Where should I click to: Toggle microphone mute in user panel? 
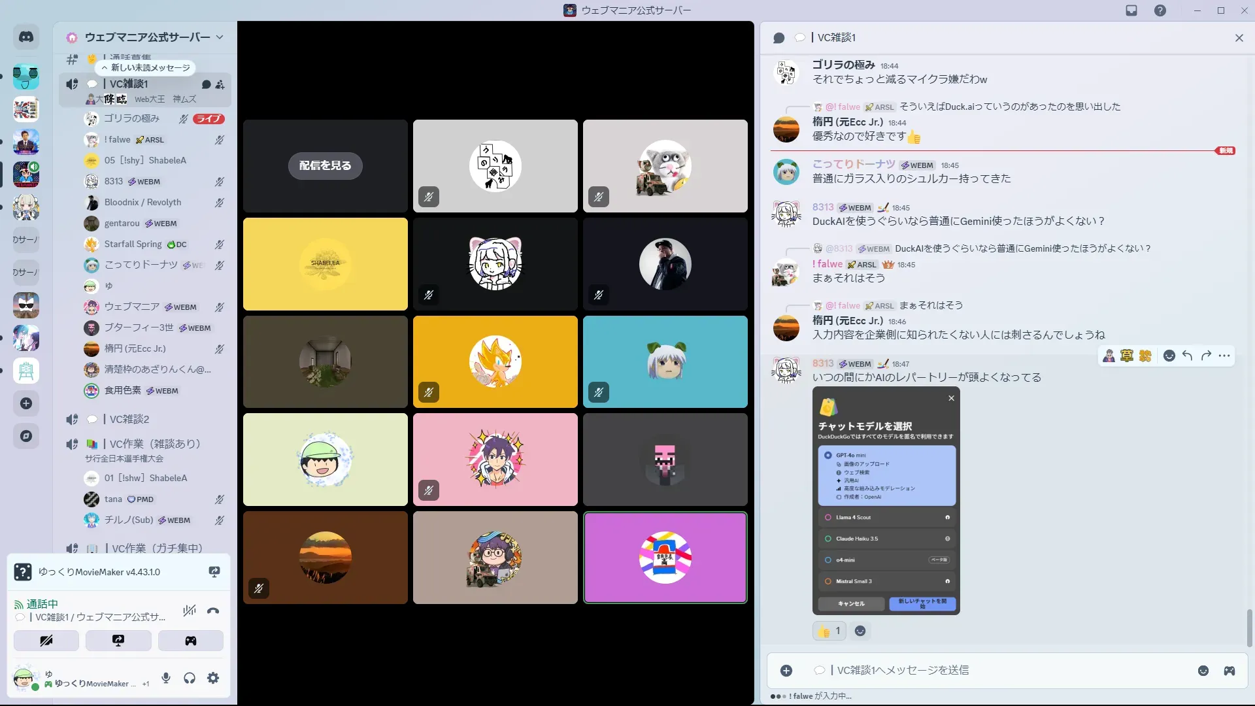tap(166, 679)
